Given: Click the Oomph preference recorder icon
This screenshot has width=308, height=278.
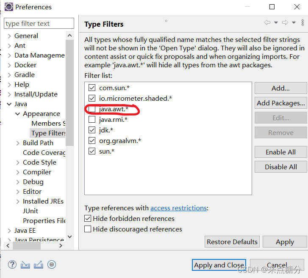Looking at the screenshot, I should point(52,264).
